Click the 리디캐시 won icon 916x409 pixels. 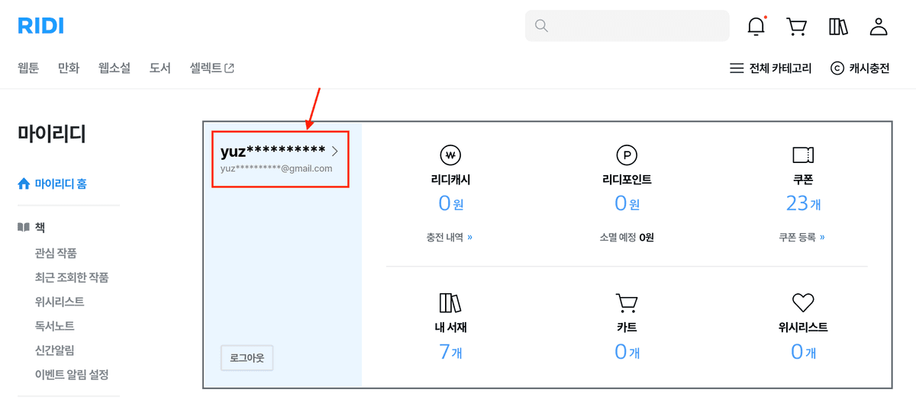point(450,155)
